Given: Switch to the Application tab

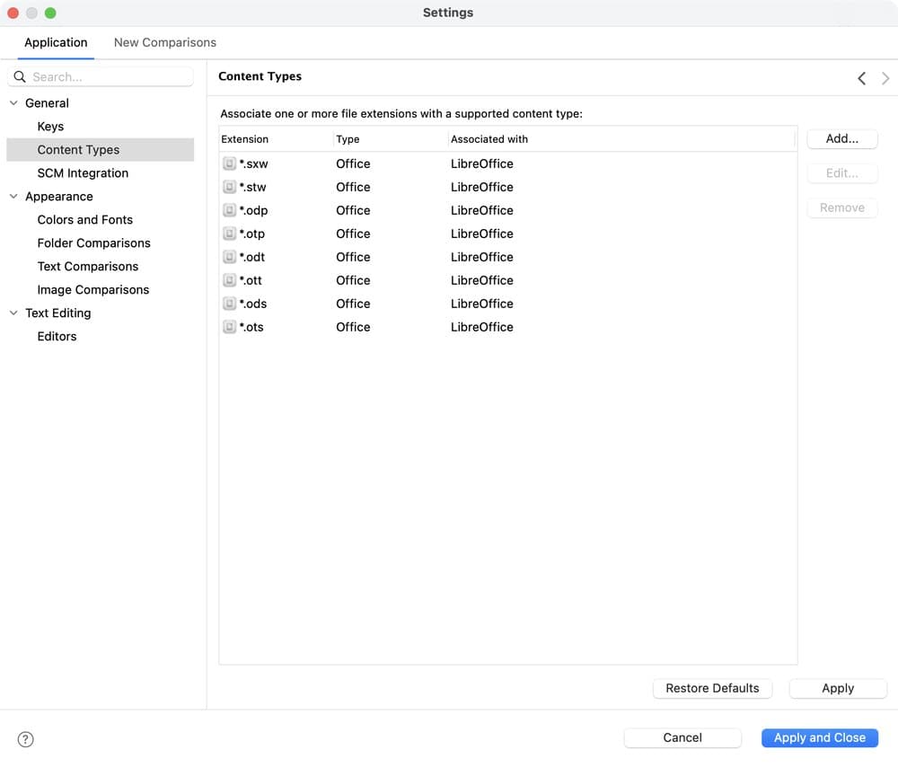Looking at the screenshot, I should click(x=56, y=43).
